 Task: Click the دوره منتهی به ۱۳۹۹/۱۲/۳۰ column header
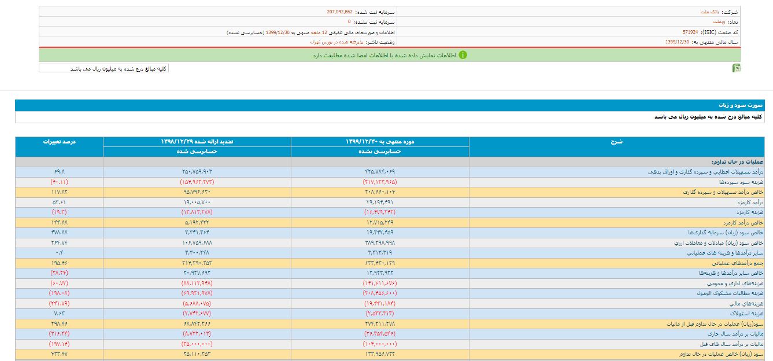point(380,142)
